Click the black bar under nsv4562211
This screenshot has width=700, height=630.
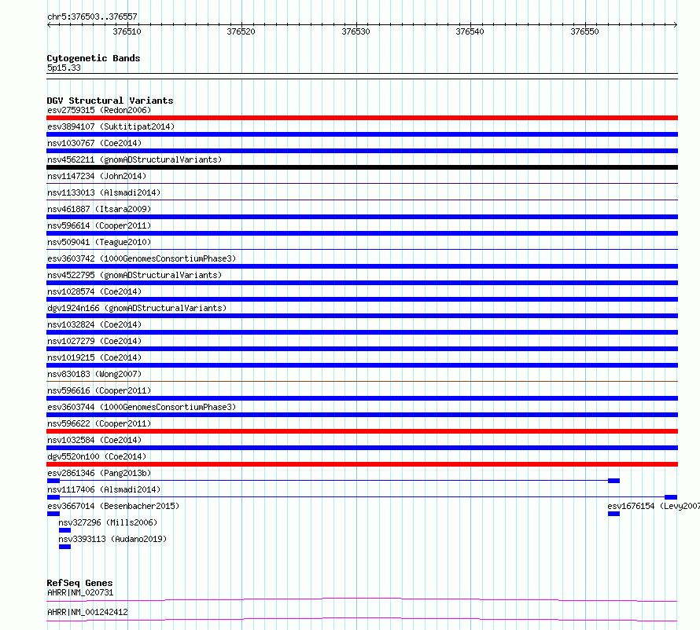tap(362, 167)
